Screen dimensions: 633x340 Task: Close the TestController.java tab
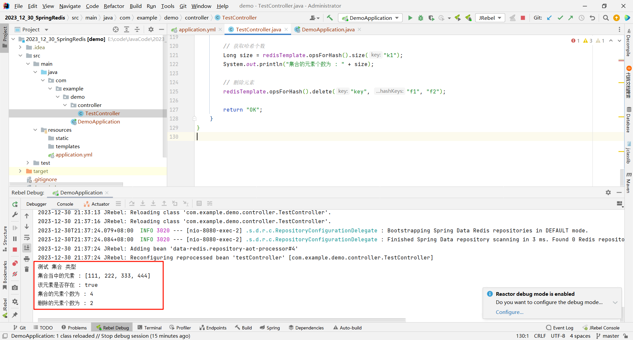286,29
